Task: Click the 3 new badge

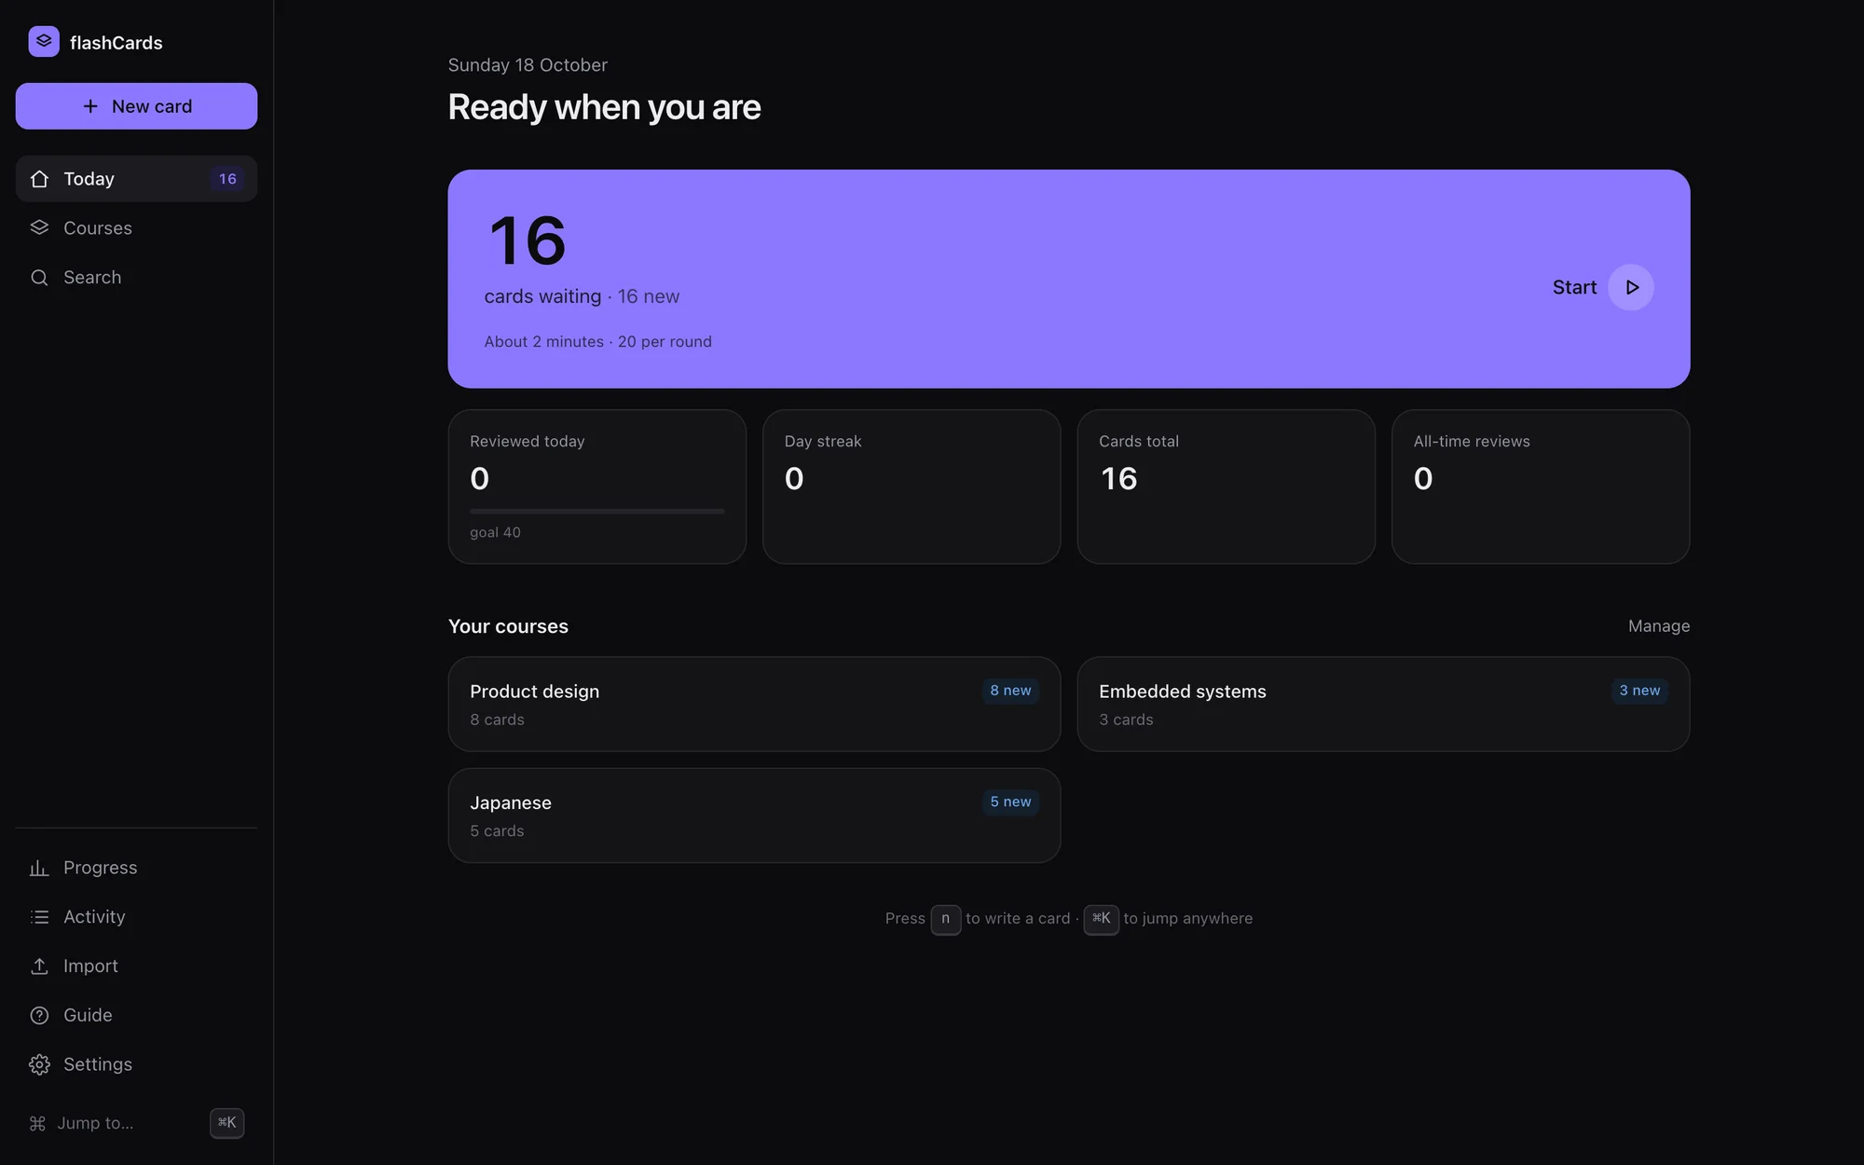Action: pos(1639,691)
